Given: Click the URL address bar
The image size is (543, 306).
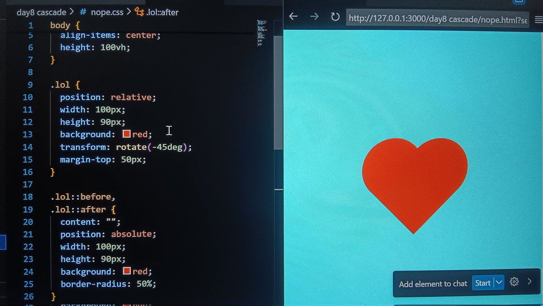Looking at the screenshot, I should point(437,20).
